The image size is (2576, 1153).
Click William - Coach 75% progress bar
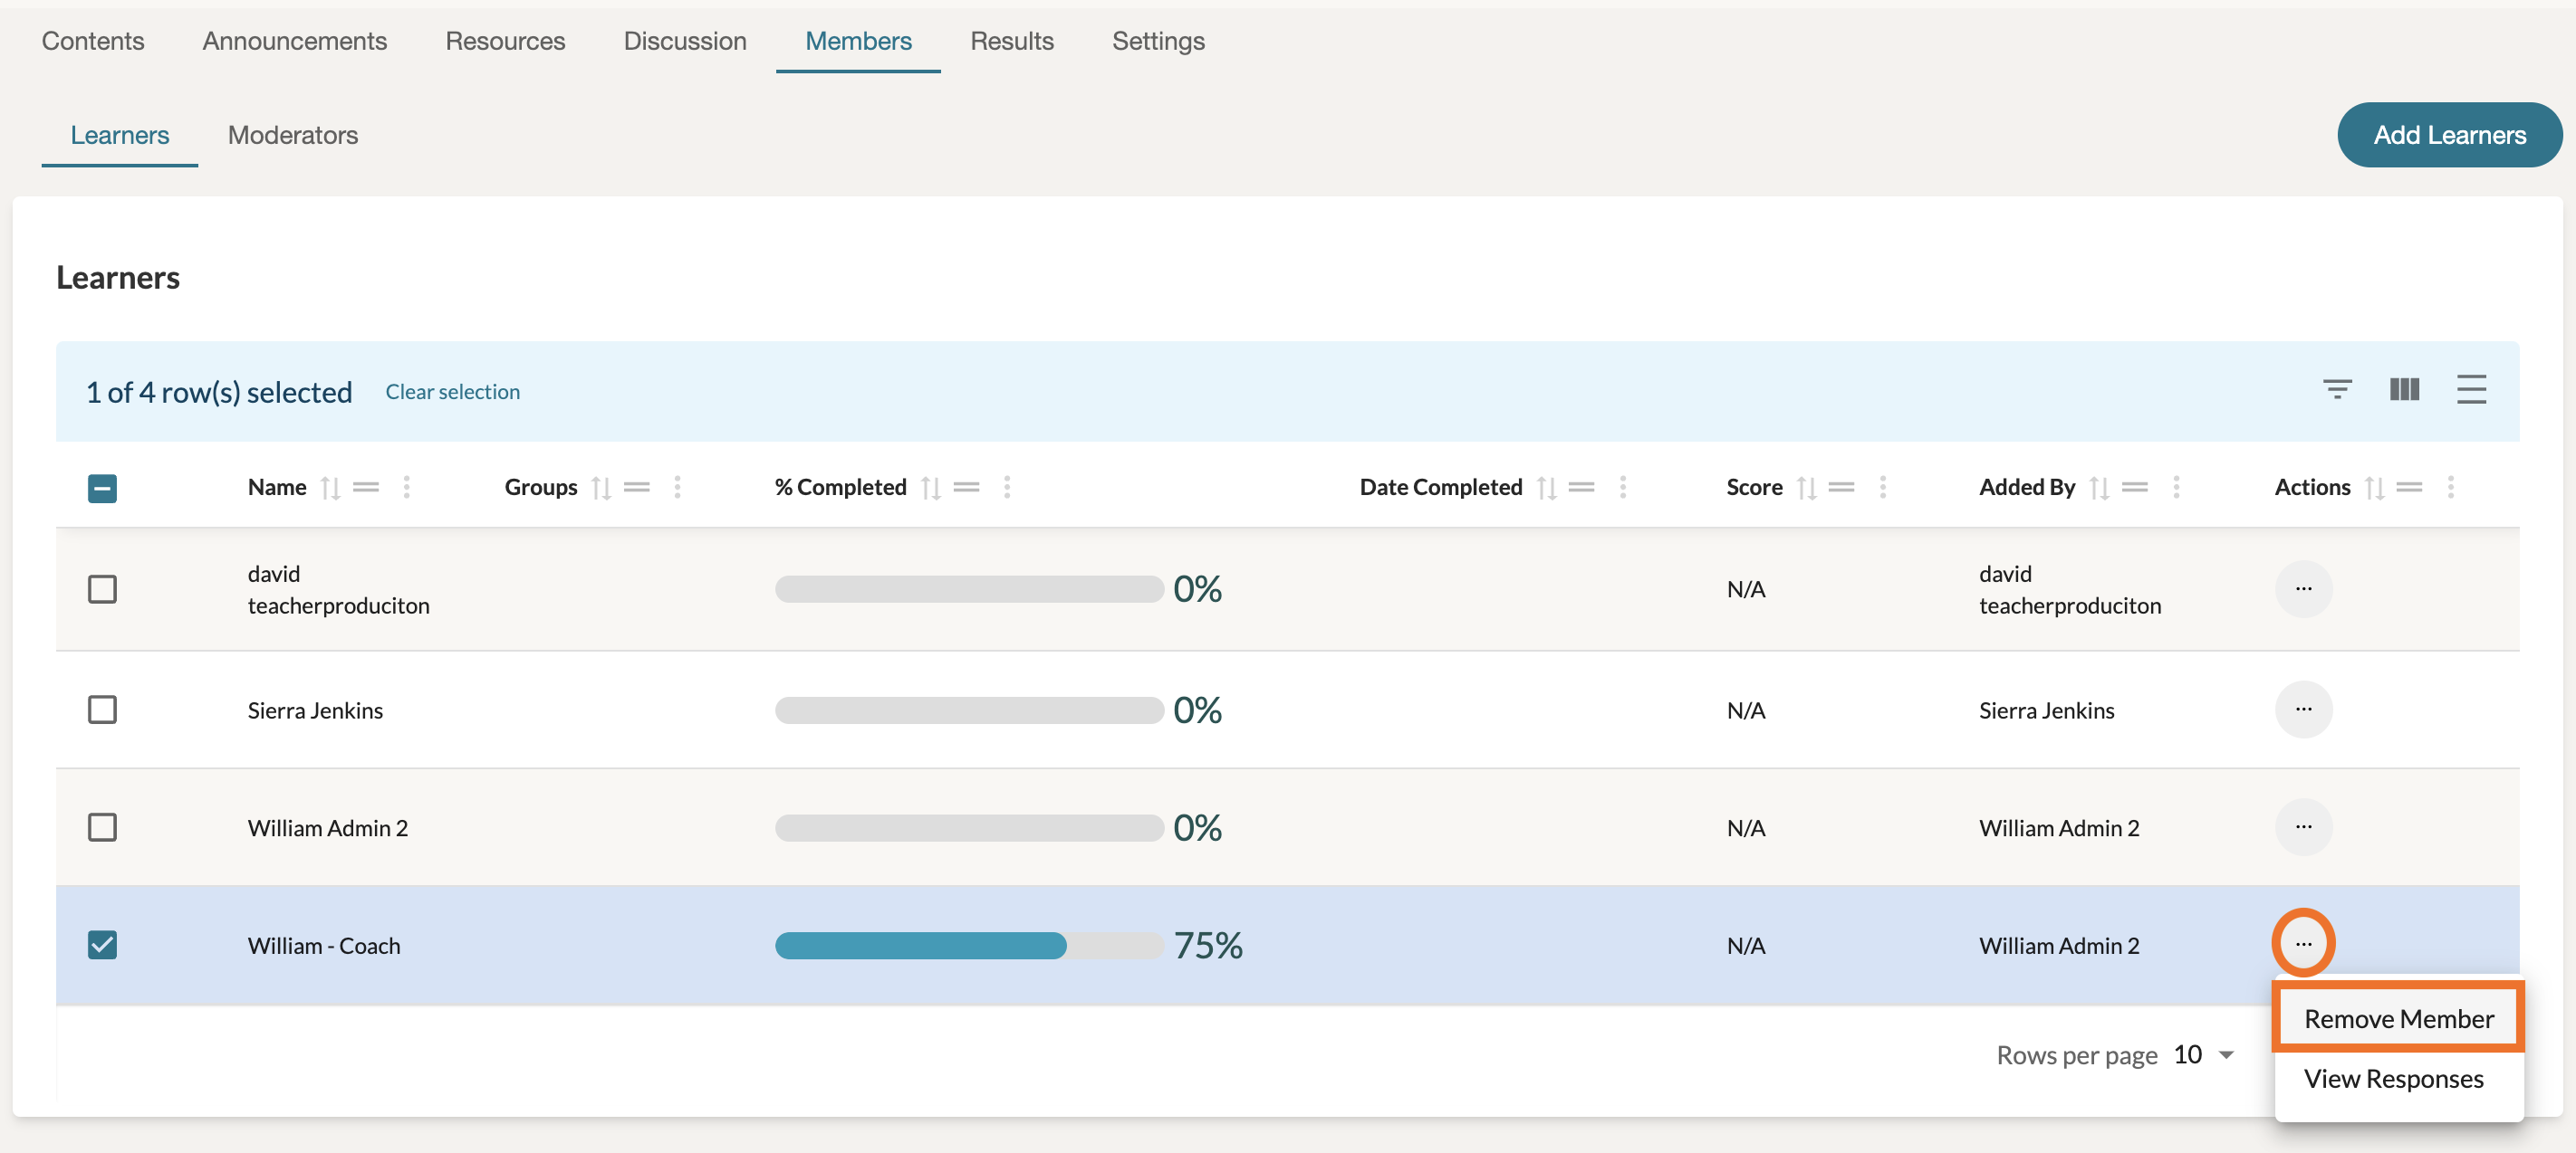pyautogui.click(x=967, y=945)
